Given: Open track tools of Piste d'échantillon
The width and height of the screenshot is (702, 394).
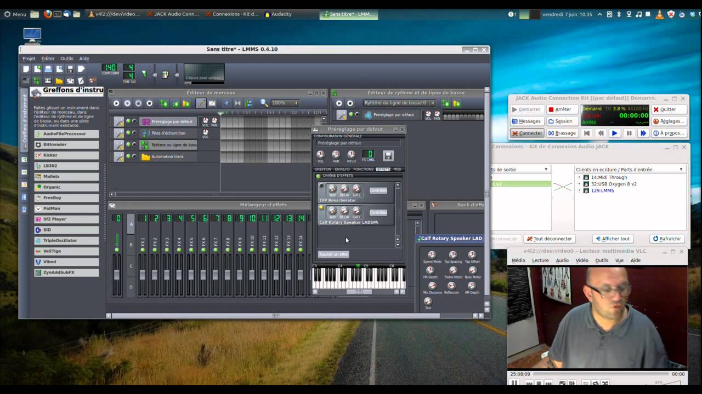Looking at the screenshot, I should click(118, 133).
